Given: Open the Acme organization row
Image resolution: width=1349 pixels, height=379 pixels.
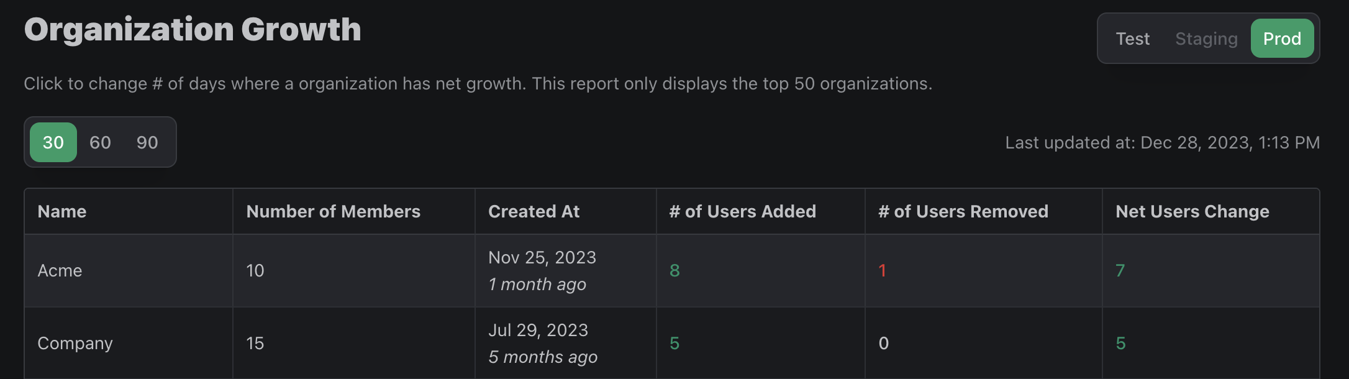Looking at the screenshot, I should 60,270.
